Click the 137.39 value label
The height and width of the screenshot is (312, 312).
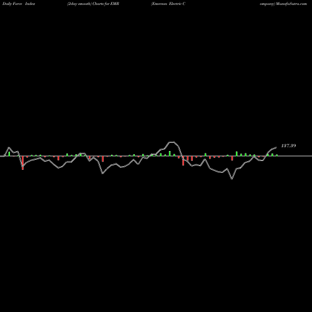coord(288,145)
